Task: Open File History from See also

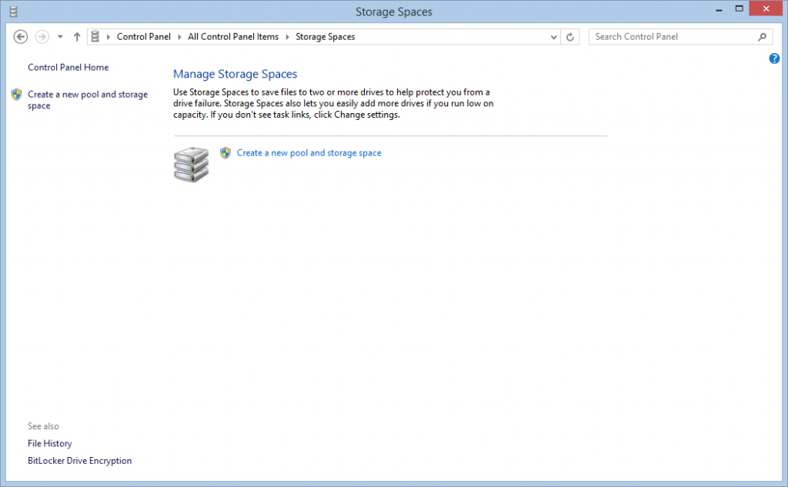Action: (x=49, y=443)
